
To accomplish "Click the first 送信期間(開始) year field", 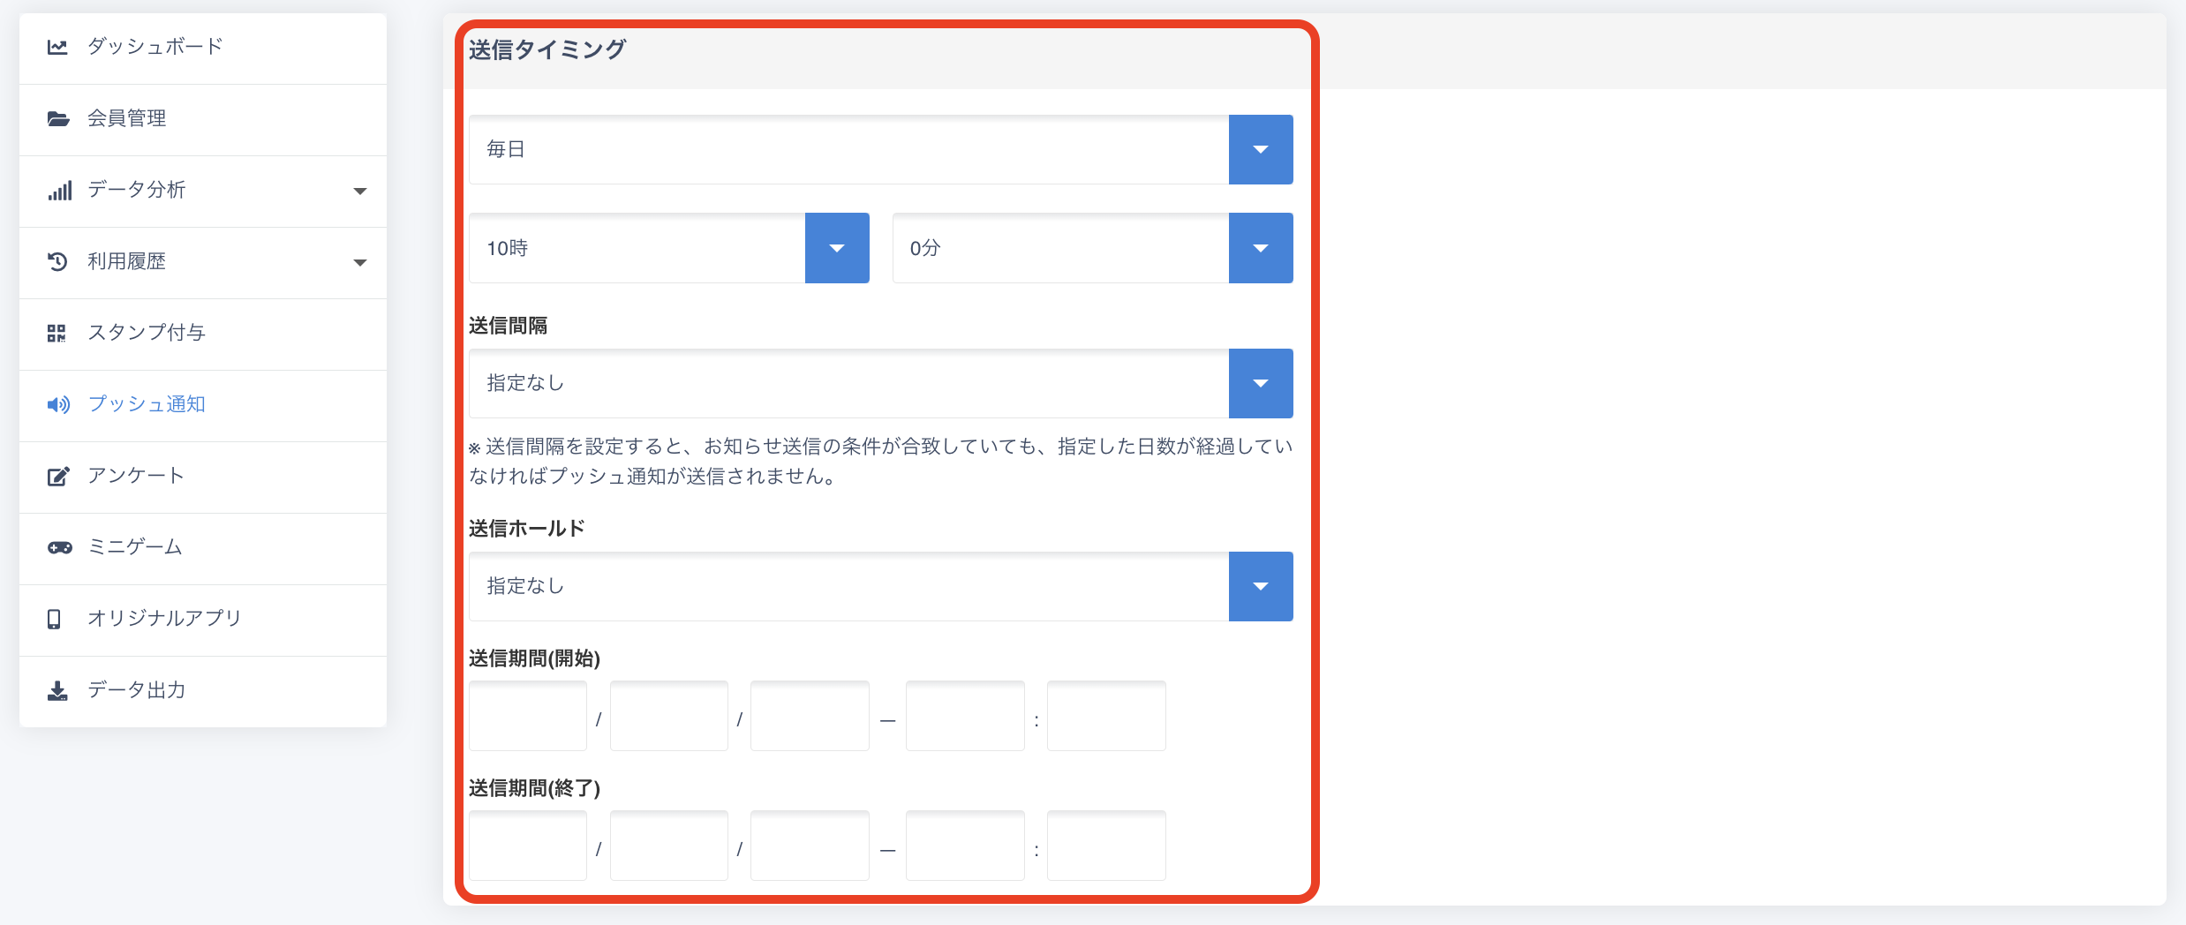I will [x=528, y=716].
